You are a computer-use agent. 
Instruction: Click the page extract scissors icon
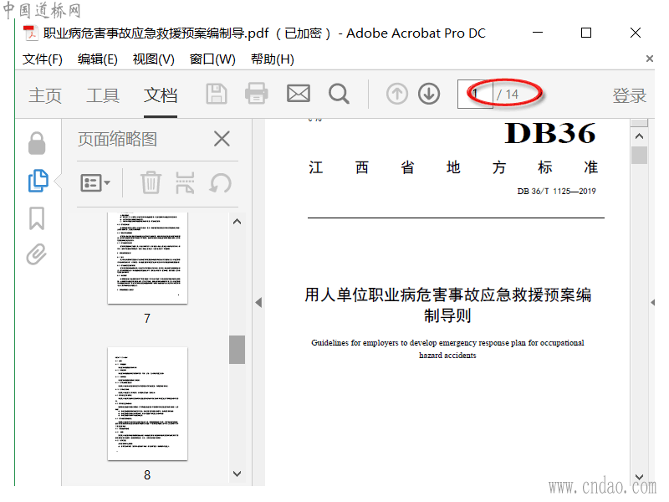click(185, 182)
